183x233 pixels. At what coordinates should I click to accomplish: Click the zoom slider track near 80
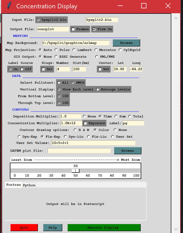pos(112,171)
